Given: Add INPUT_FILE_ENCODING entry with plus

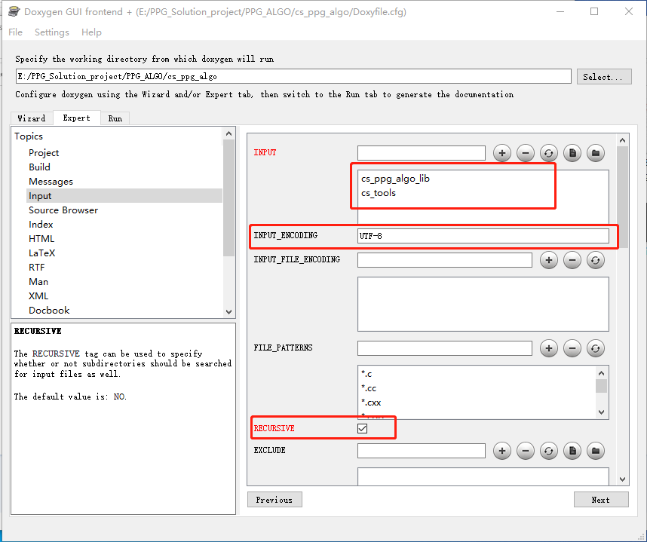Looking at the screenshot, I should click(549, 260).
